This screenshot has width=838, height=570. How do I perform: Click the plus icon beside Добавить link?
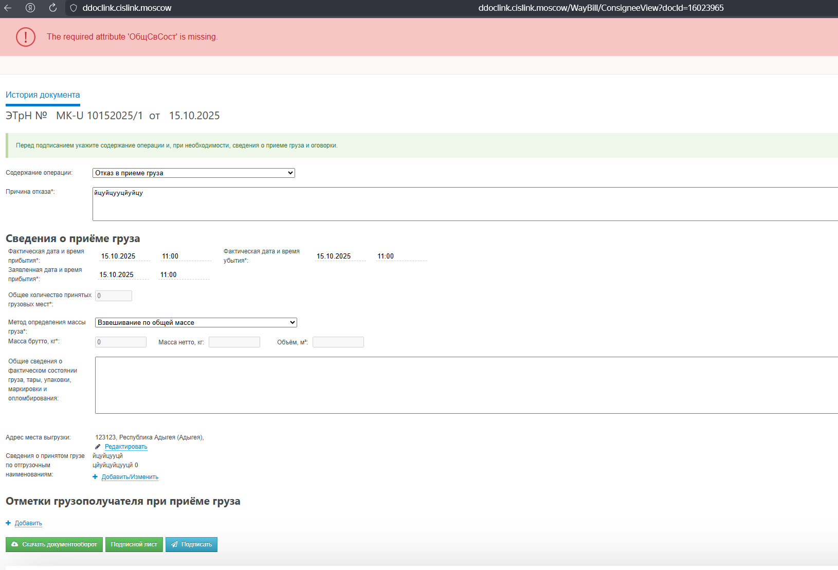[8, 523]
